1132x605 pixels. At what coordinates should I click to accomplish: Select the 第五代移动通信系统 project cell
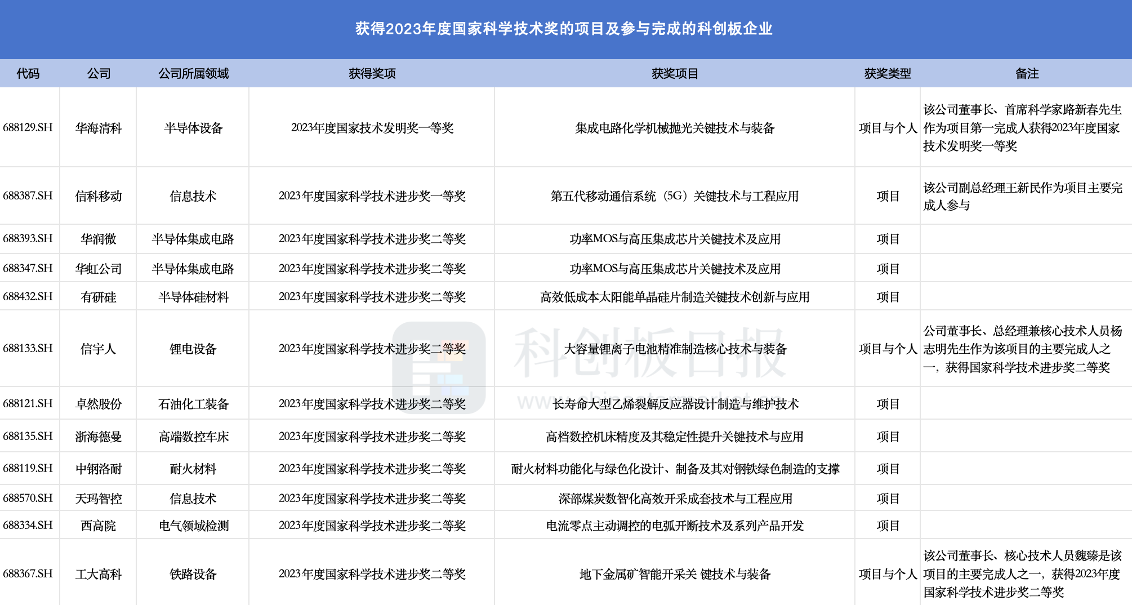pyautogui.click(x=675, y=197)
